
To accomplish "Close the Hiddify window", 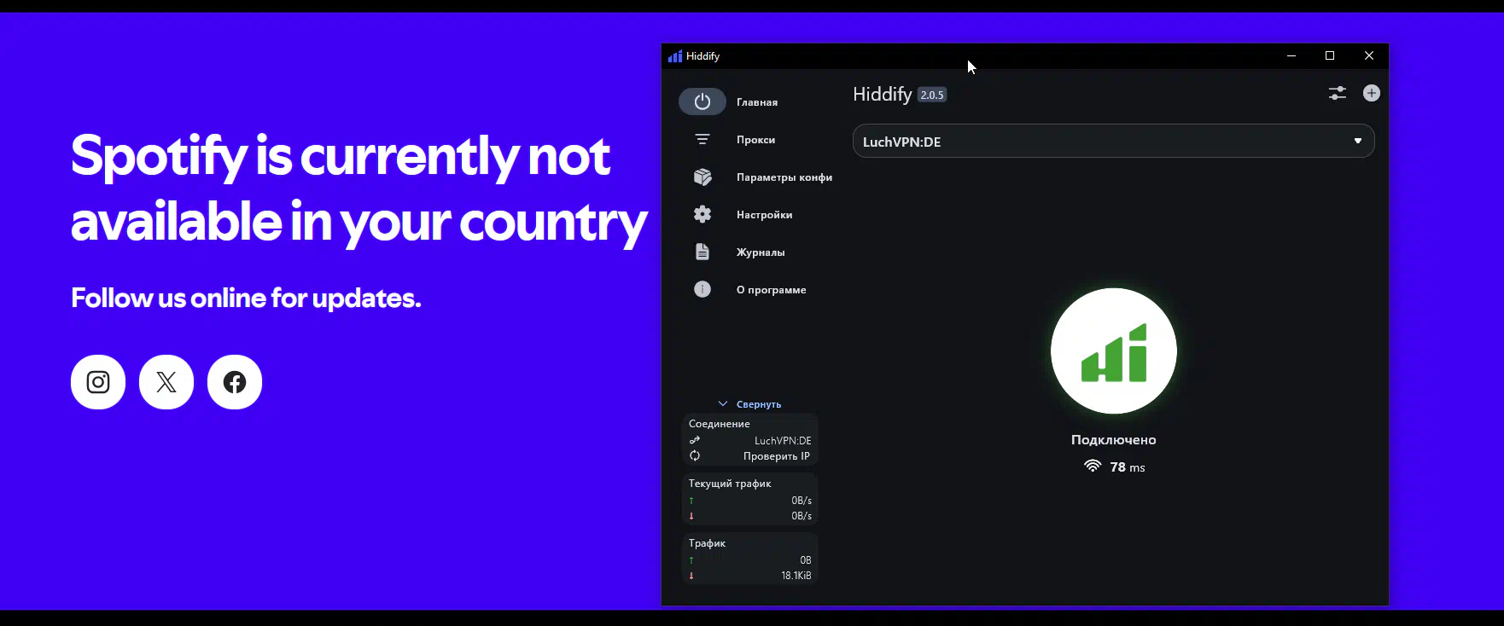I will 1369,55.
